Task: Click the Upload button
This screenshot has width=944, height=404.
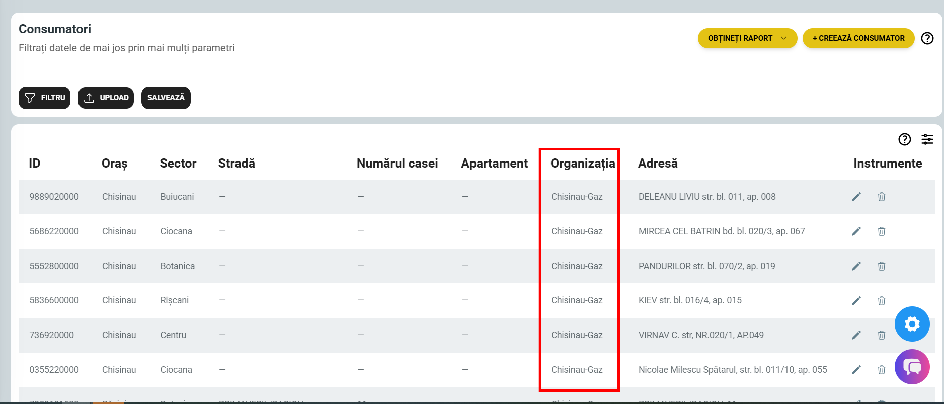Action: 106,98
